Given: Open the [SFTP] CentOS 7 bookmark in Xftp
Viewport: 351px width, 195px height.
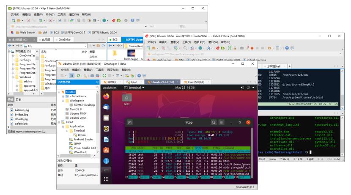Looking at the screenshot, I should (73, 33).
